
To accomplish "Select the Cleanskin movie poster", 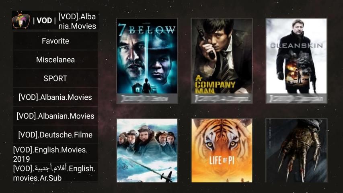I will pyautogui.click(x=296, y=56).
